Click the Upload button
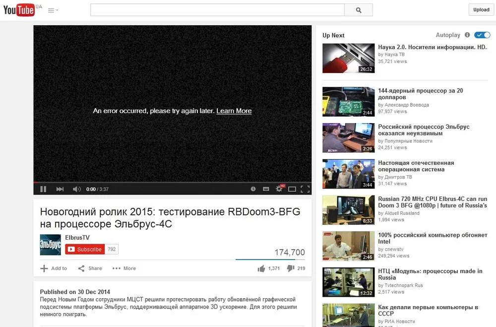Image resolution: width=496 pixels, height=327 pixels. [481, 9]
